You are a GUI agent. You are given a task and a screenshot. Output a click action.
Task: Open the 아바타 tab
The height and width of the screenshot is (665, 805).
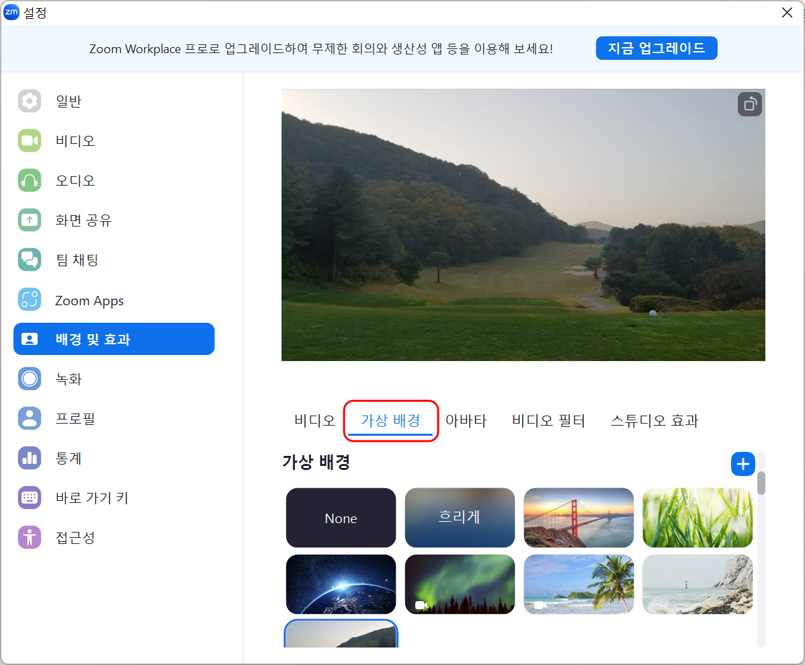point(466,420)
